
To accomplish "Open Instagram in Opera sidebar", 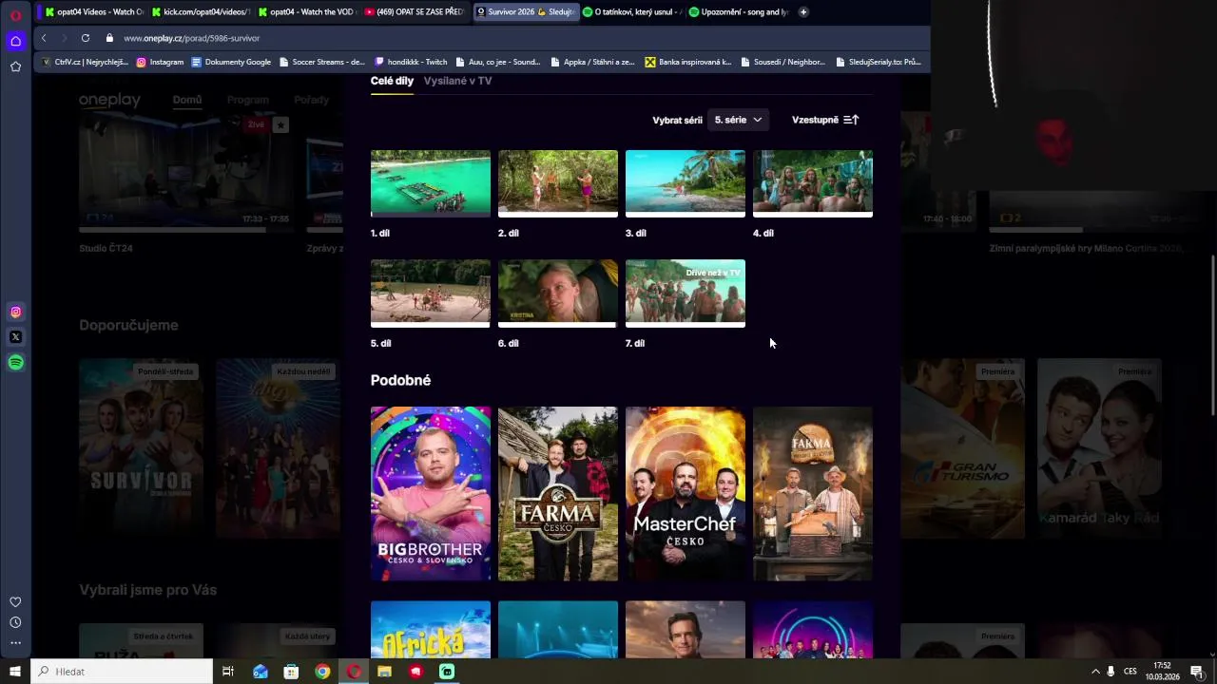I will [15, 312].
